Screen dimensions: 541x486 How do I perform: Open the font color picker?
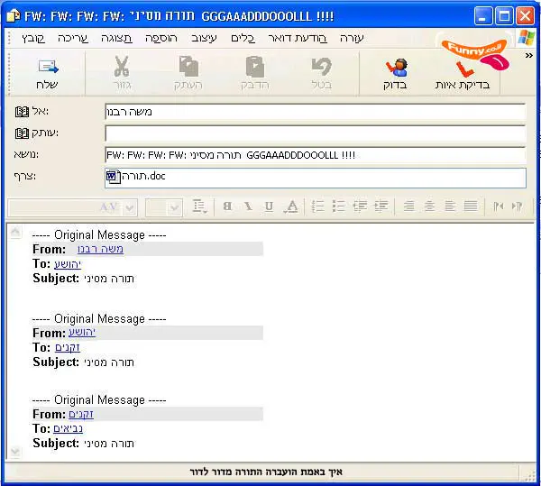290,206
